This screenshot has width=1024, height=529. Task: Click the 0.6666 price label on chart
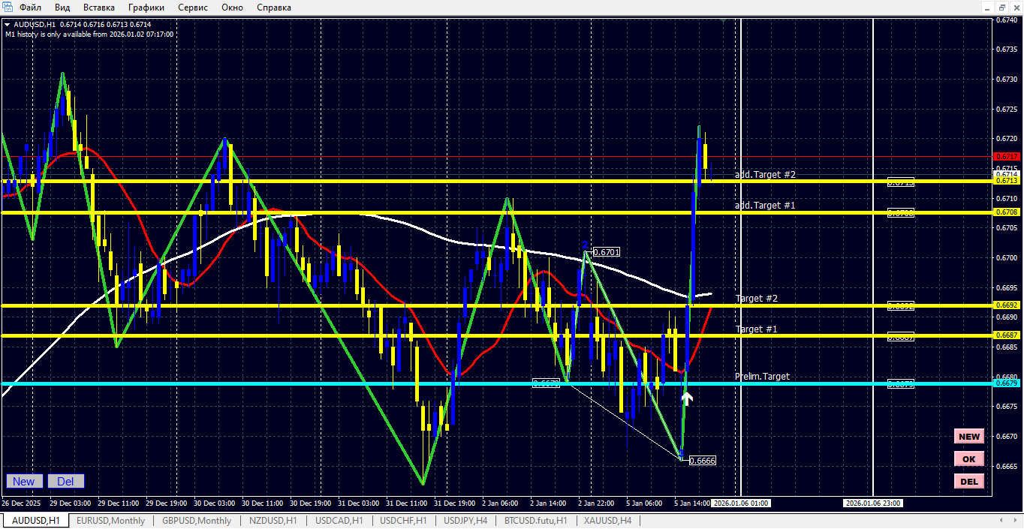point(702,461)
